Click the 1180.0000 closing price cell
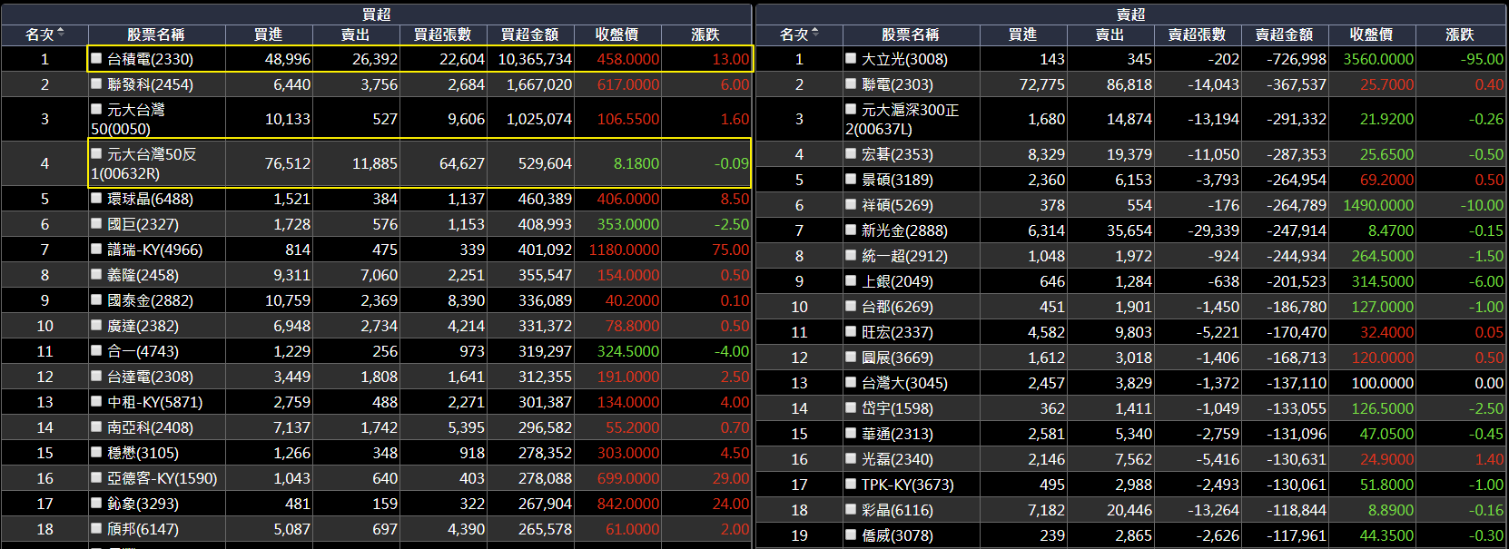This screenshot has height=549, width=1509. click(617, 250)
